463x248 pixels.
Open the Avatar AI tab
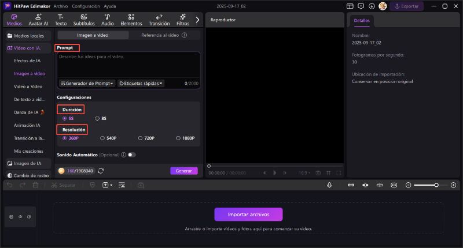[x=38, y=20]
